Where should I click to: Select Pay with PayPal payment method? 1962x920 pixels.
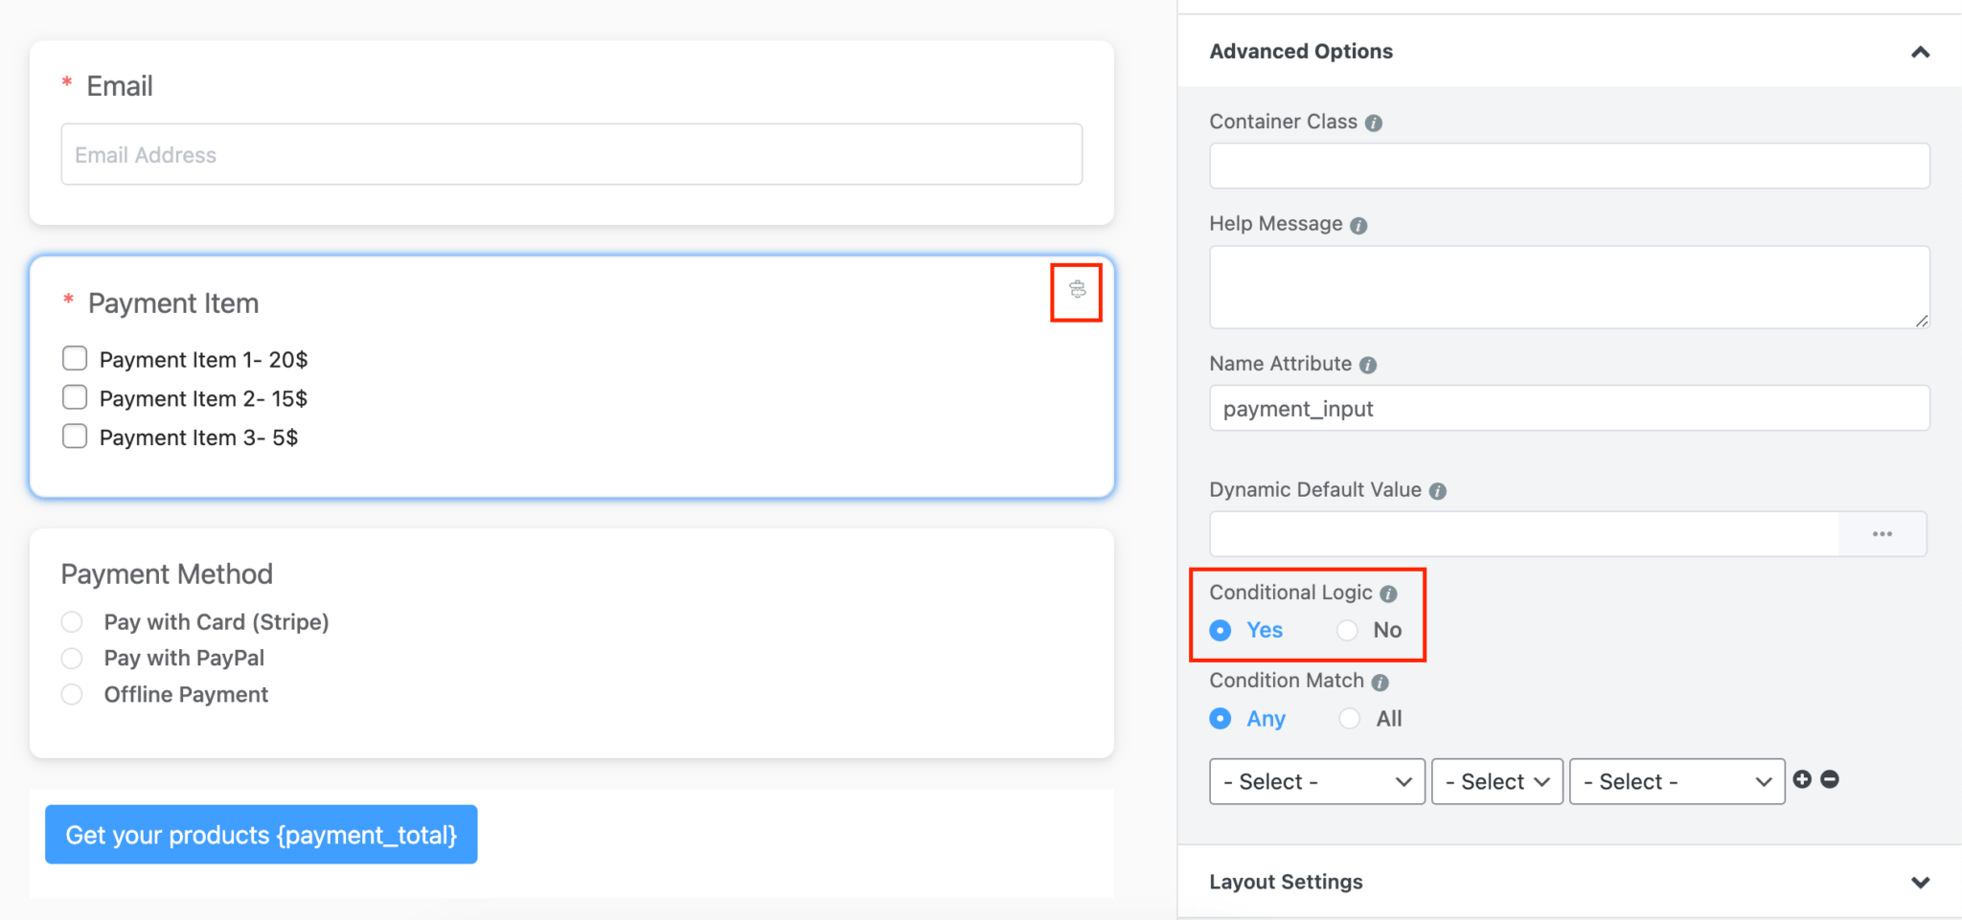coord(72,658)
